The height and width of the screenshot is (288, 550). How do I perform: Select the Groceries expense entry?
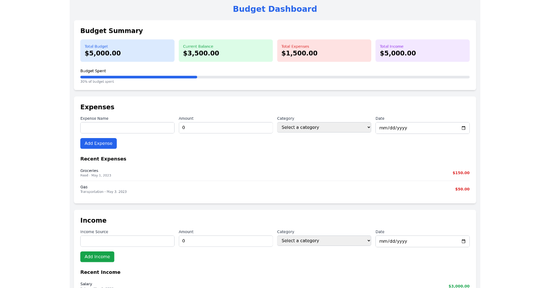pos(275,173)
